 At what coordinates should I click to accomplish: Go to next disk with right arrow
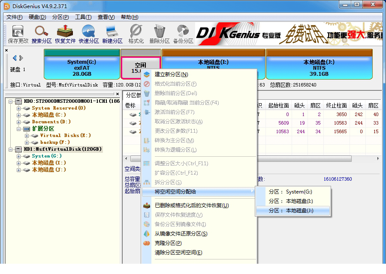21,58
